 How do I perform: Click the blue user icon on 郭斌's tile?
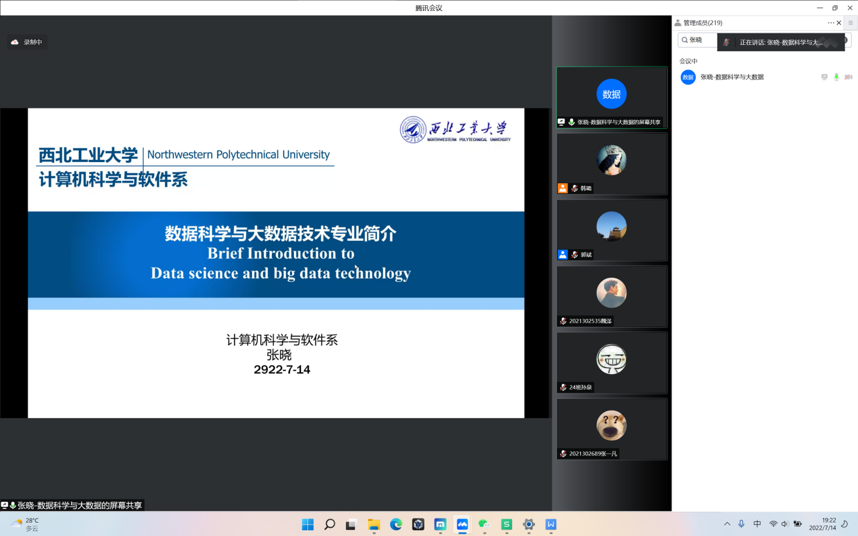pyautogui.click(x=562, y=255)
